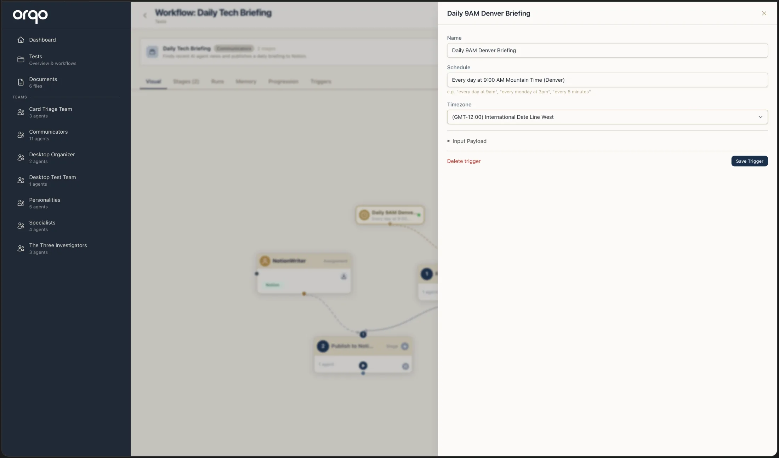Open the Timezone dropdown

[x=607, y=117]
